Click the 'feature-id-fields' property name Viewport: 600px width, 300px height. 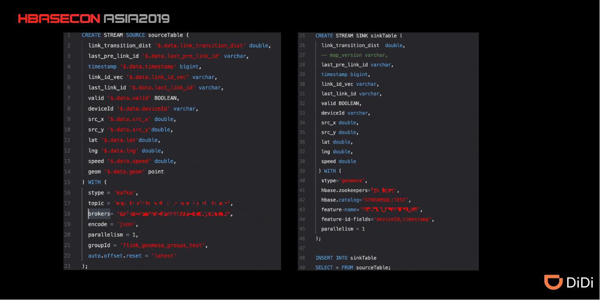(346, 219)
